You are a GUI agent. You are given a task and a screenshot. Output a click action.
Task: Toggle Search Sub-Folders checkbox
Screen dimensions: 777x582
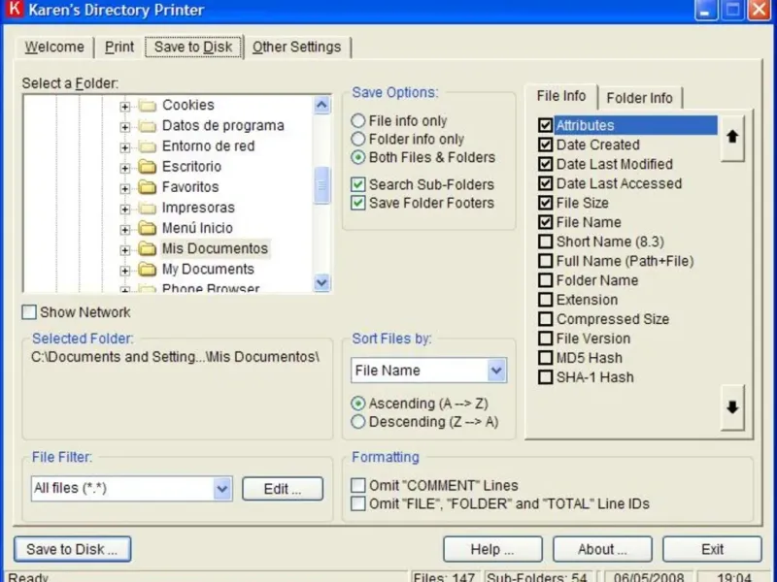(x=357, y=184)
